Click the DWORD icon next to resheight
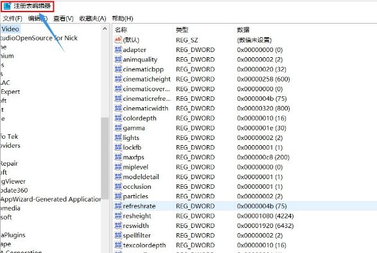The width and height of the screenshot is (377, 253). (x=118, y=216)
